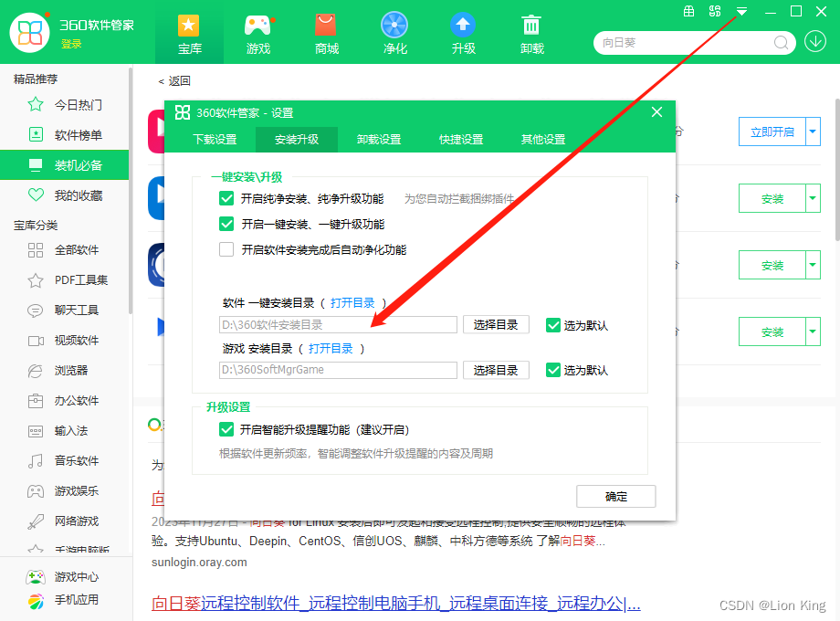The width and height of the screenshot is (840, 621).
Task: Click the search magnifier icon
Action: (x=781, y=42)
